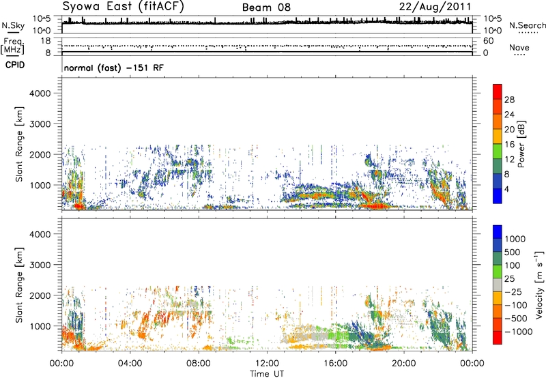Click the "24" tick on Power colorbar
Image resolution: width=546 pixels, height=378 pixels.
pos(509,115)
